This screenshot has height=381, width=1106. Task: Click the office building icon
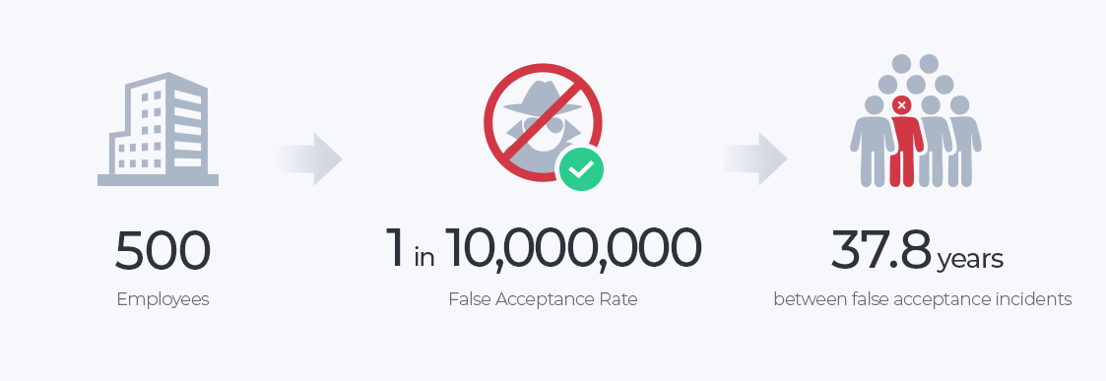[158, 128]
